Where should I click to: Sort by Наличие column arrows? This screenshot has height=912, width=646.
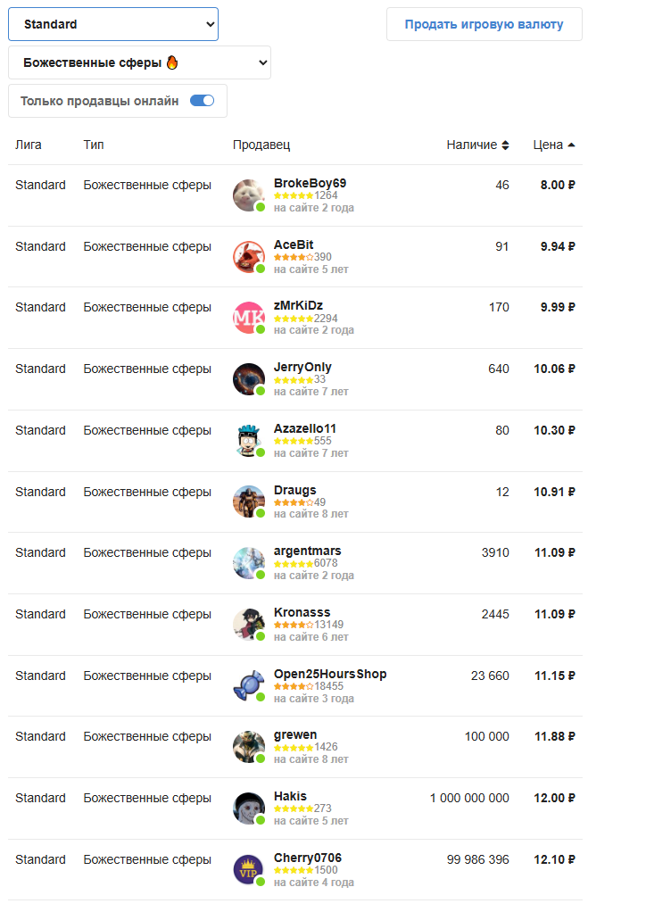pyautogui.click(x=505, y=145)
